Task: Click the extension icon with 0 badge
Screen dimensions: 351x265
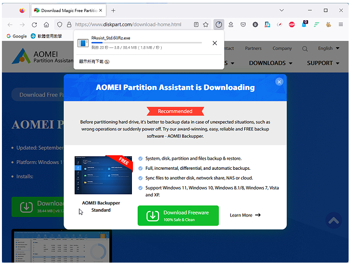Action: click(304, 24)
